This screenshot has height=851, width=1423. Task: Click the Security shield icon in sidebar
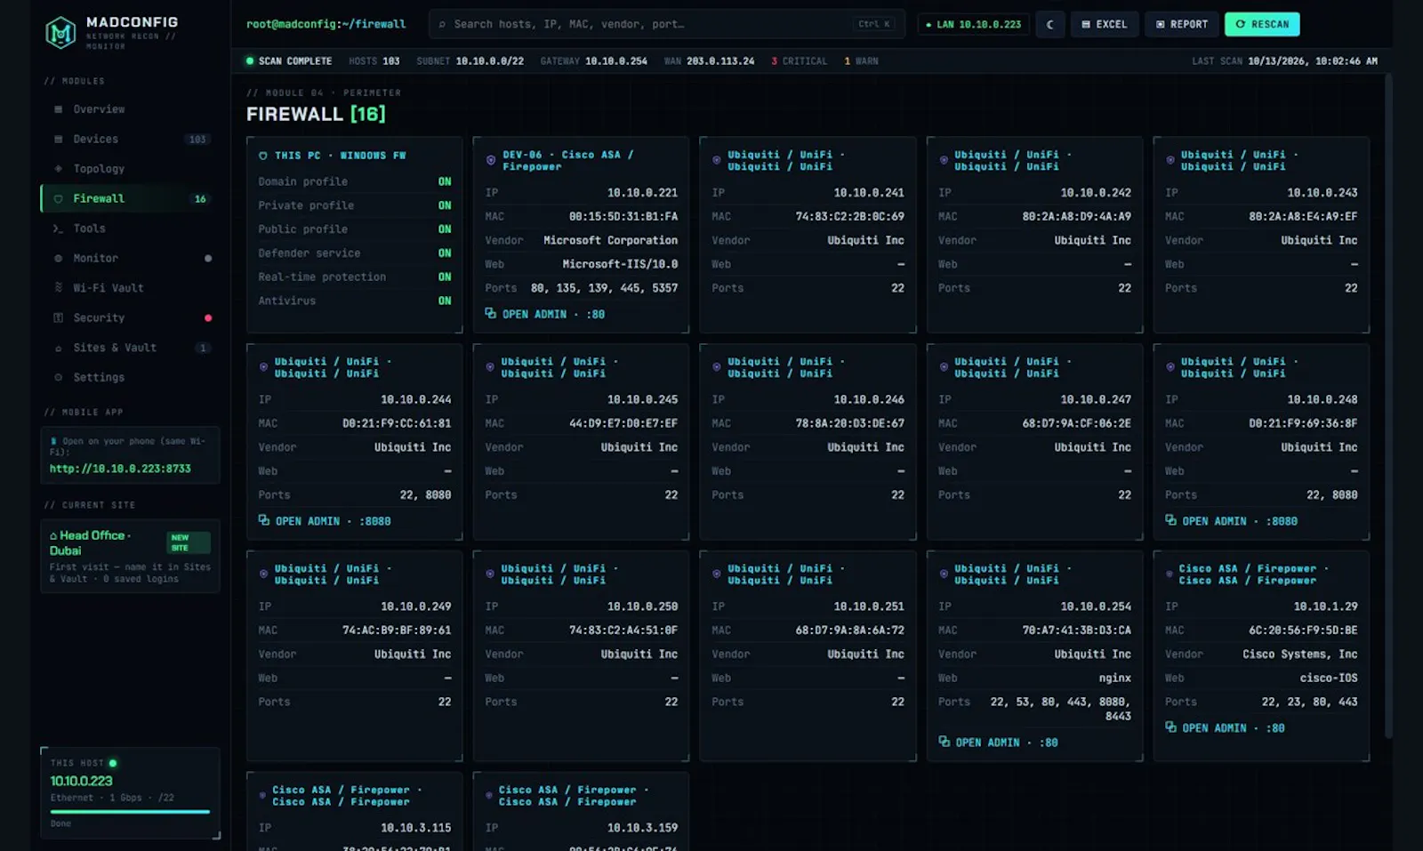pos(58,317)
